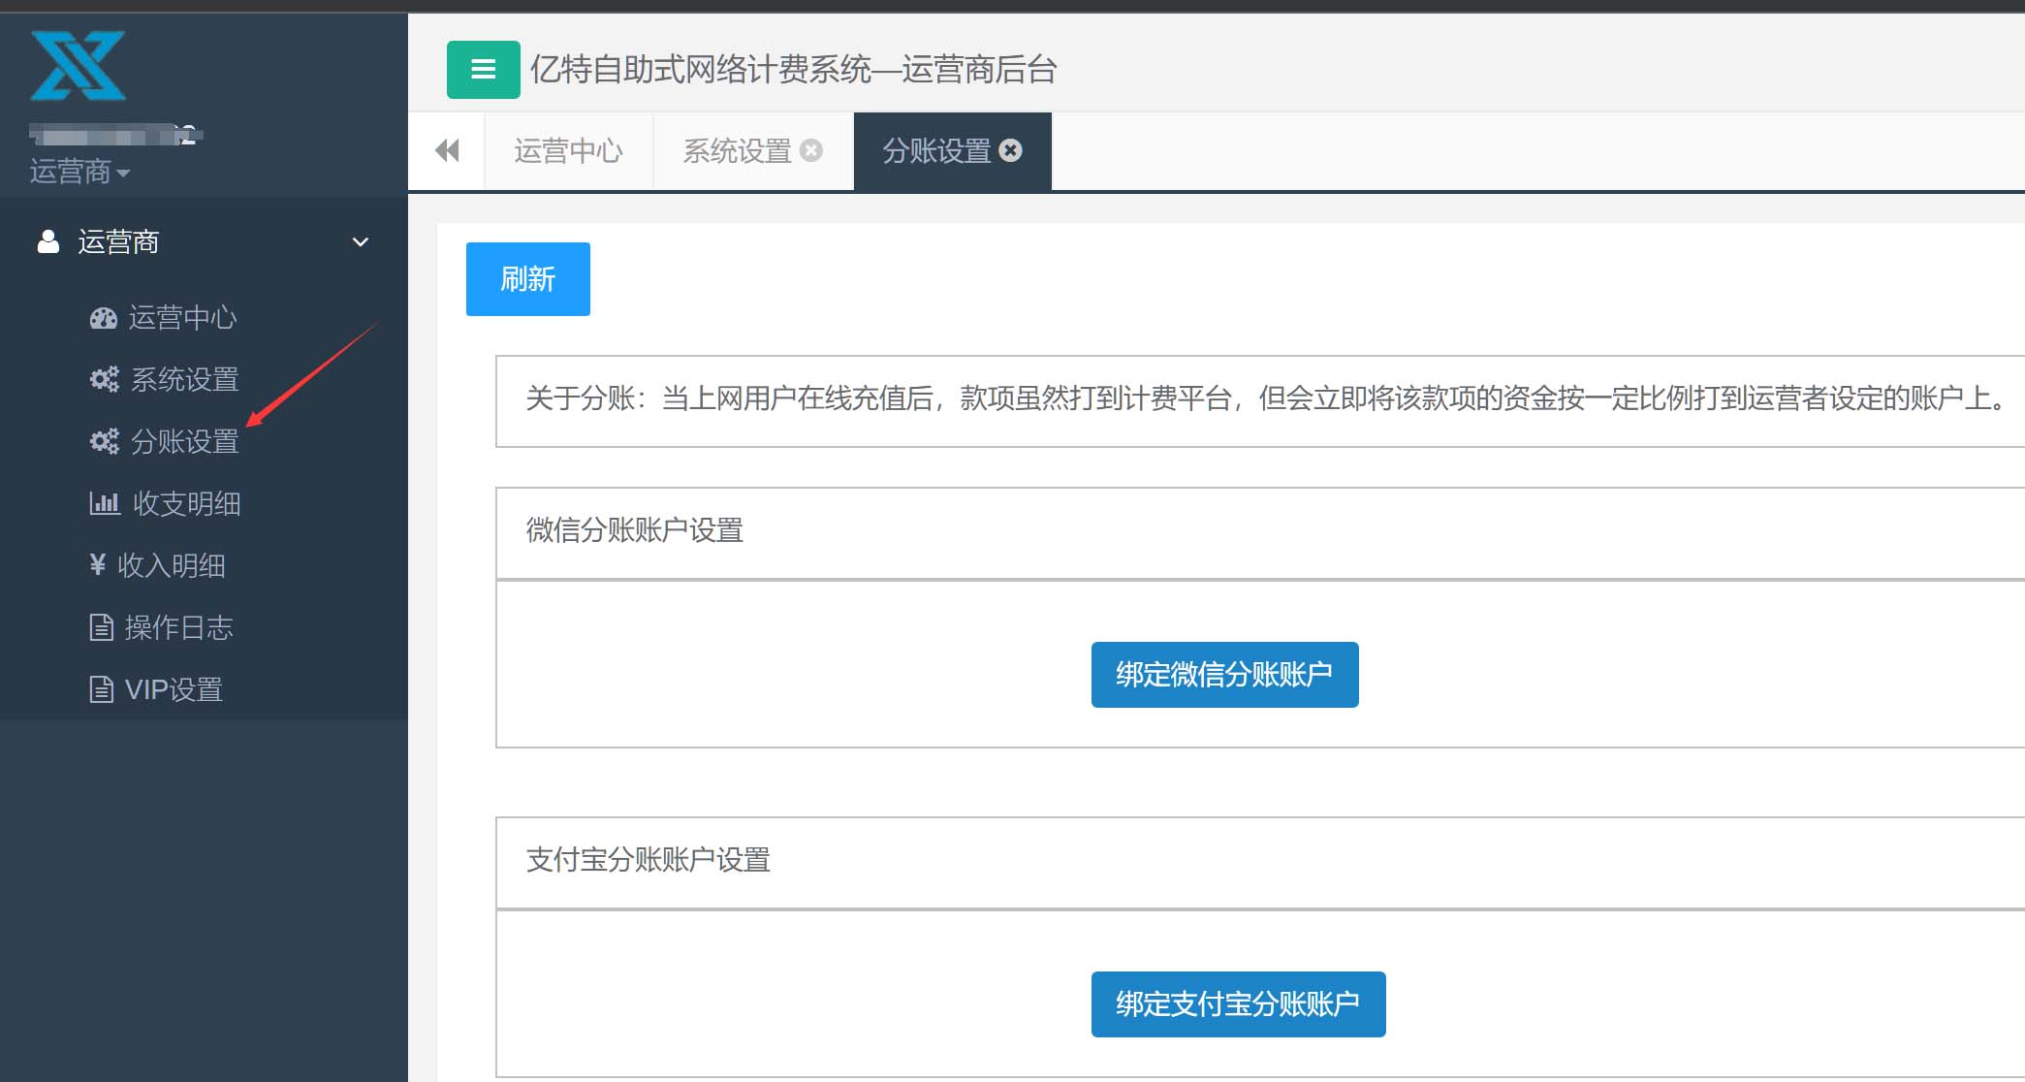This screenshot has height=1082, width=2025.
Task: Open the 运营商 user dropdown under username
Action: pos(79,173)
